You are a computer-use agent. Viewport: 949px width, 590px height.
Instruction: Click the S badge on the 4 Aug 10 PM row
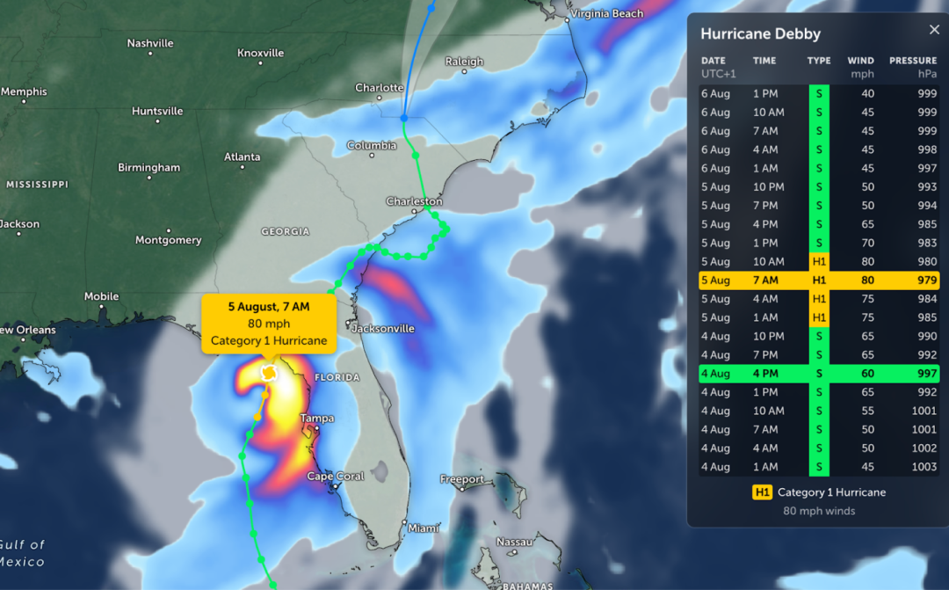tap(819, 336)
